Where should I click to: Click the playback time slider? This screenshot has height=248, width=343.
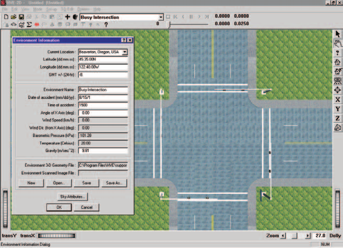(x=188, y=24)
